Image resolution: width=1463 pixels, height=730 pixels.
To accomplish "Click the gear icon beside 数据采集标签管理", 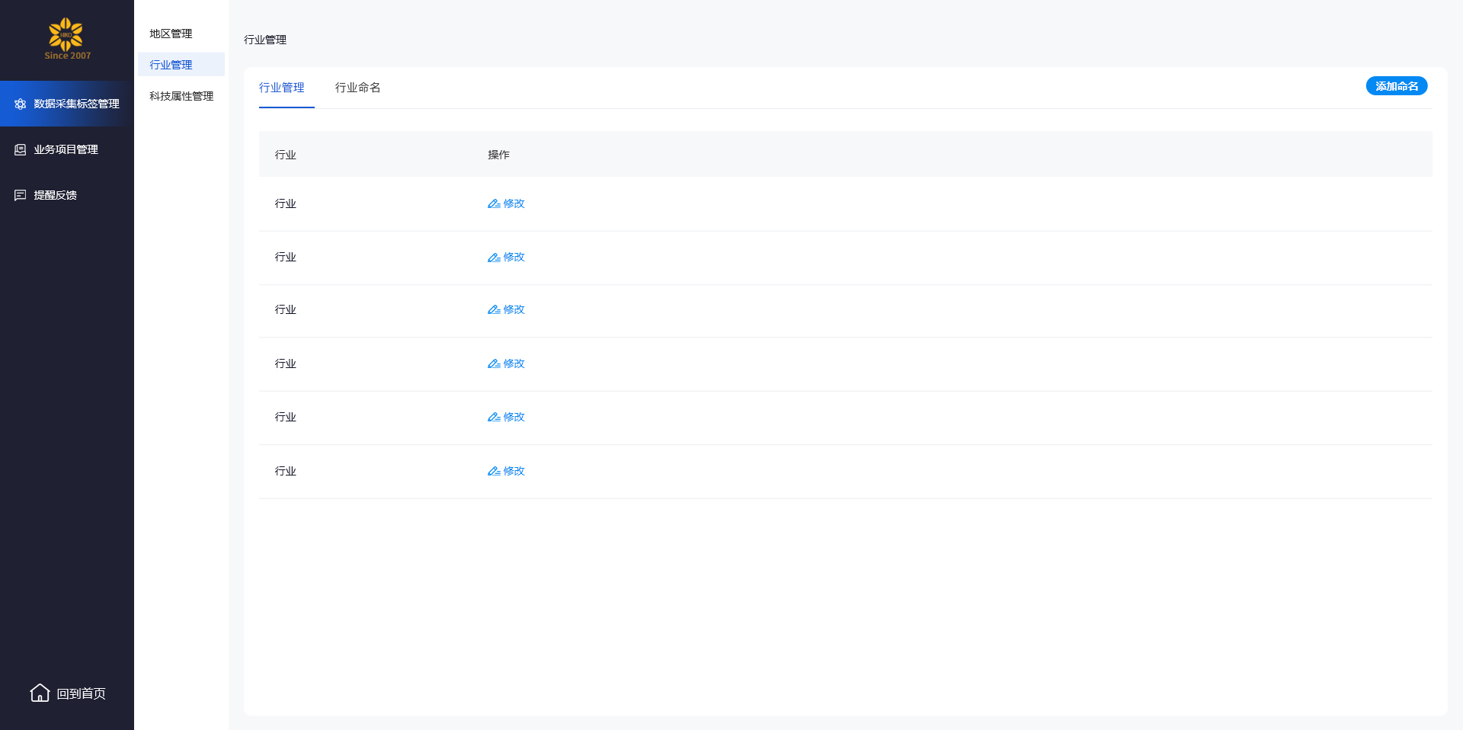I will coord(21,104).
